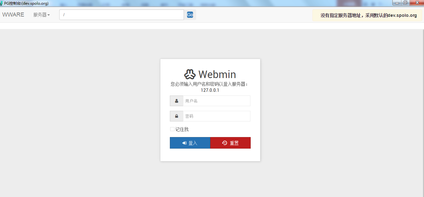Click the user icon beside username field
Image resolution: width=424 pixels, height=197 pixels.
pyautogui.click(x=176, y=101)
